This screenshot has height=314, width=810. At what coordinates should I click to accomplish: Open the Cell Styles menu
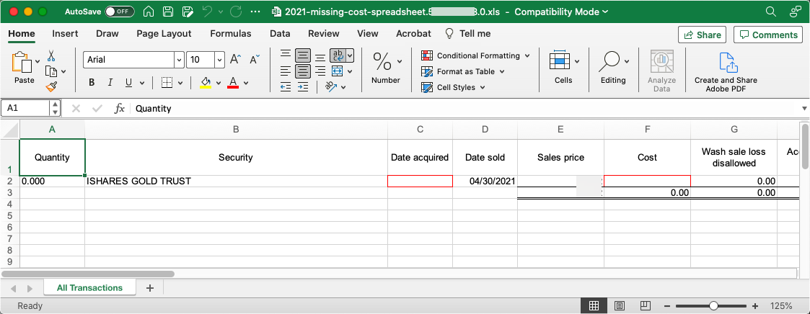tap(454, 87)
